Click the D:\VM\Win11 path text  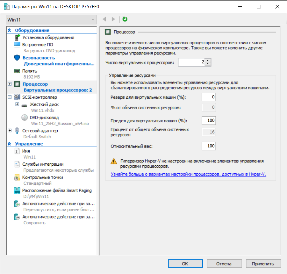[36, 197]
